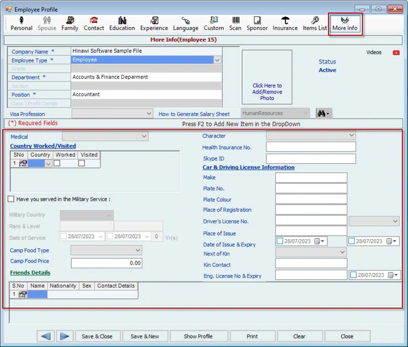
Task: Click the Print button
Action: pyautogui.click(x=252, y=336)
